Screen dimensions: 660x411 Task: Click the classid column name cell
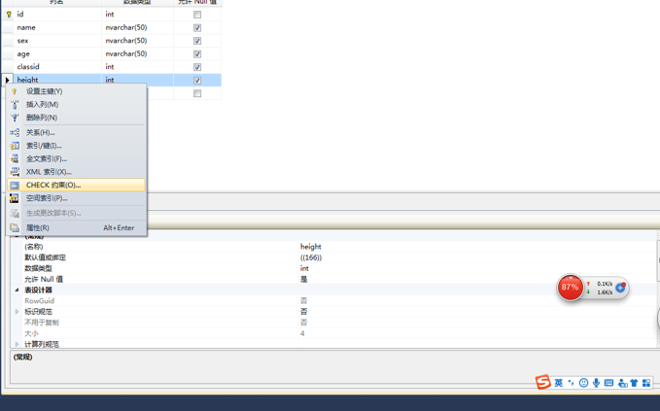(x=57, y=66)
